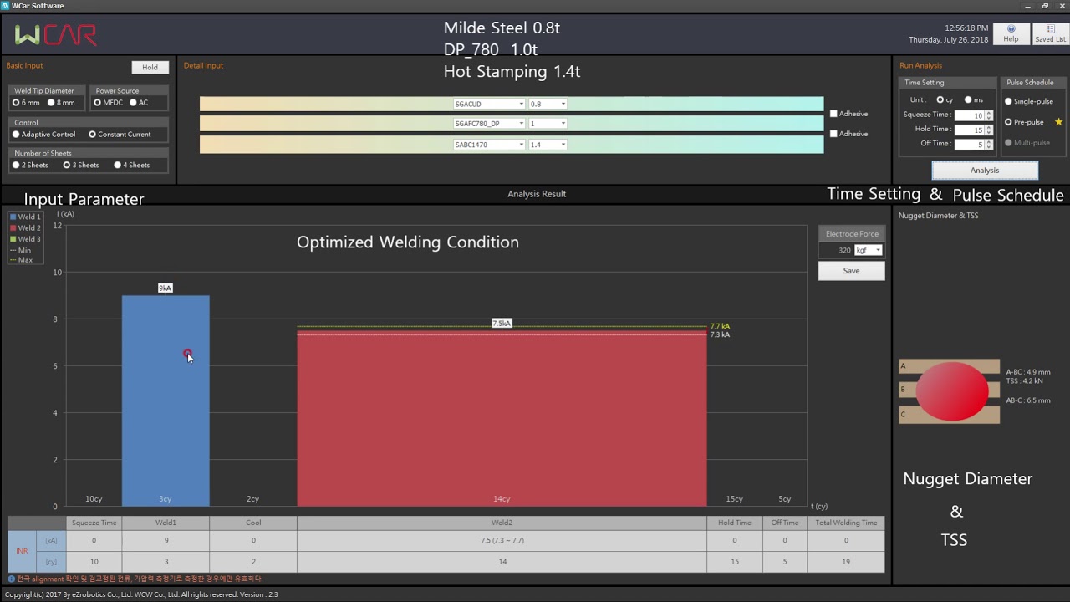The height and width of the screenshot is (602, 1070).
Task: Click the WCar logo in the header
Action: (x=55, y=35)
